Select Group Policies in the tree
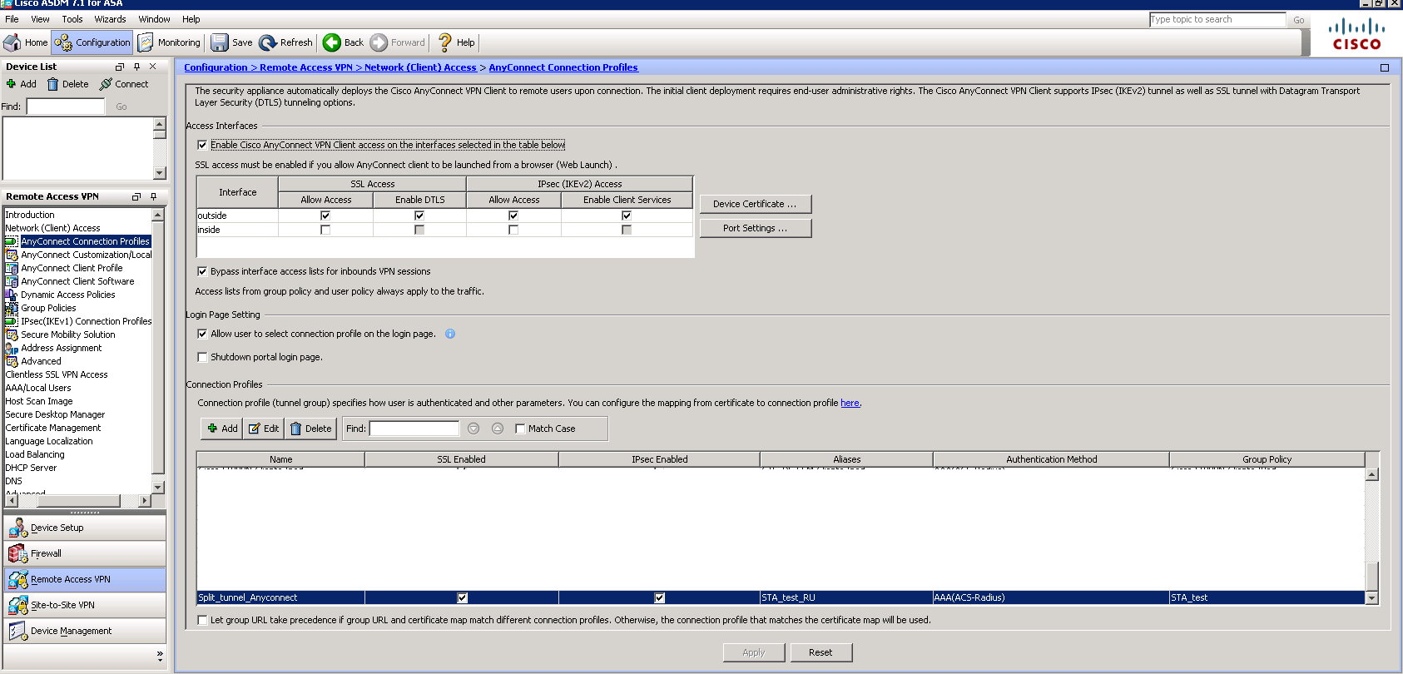The width and height of the screenshot is (1403, 674). [x=48, y=308]
